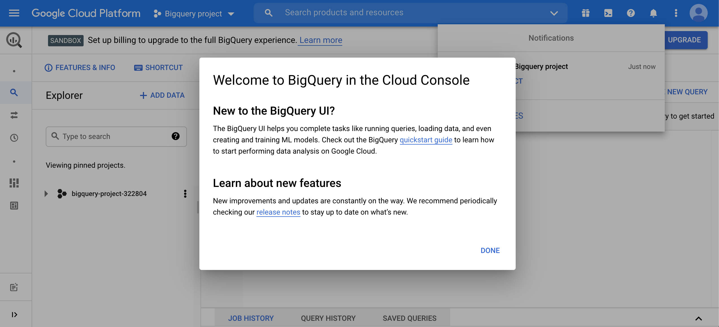Click the search magnifier icon in header
The image size is (719, 327).
tap(269, 13)
